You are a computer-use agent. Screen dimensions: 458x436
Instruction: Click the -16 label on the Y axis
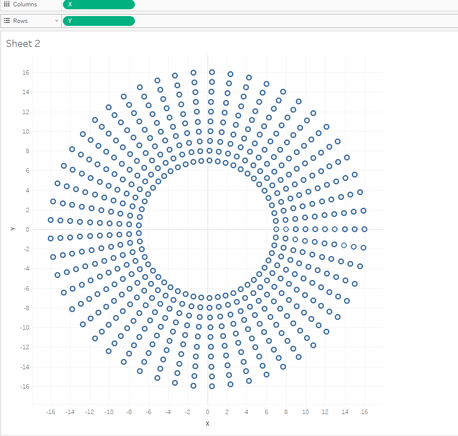point(25,387)
